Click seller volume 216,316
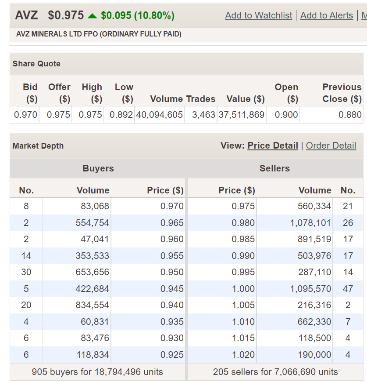The height and width of the screenshot is (382, 367). pyautogui.click(x=314, y=305)
